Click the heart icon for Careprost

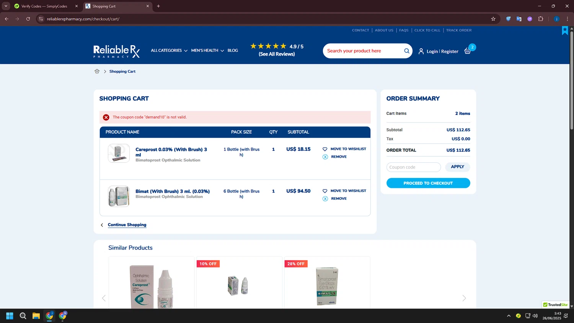(x=325, y=149)
